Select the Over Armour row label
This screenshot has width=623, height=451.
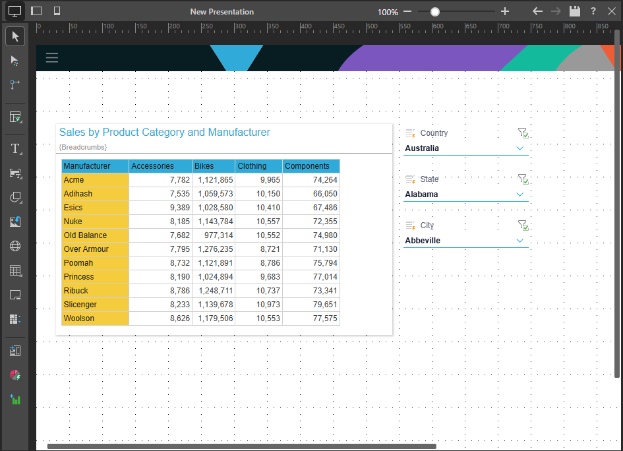96,249
